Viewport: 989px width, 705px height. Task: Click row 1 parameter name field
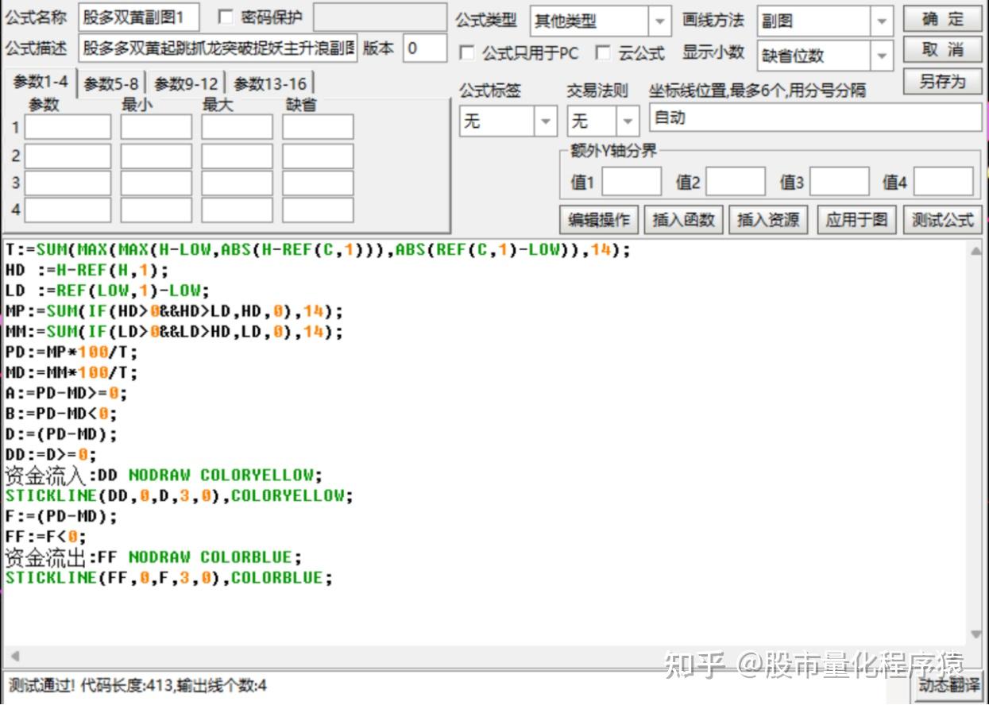click(68, 127)
